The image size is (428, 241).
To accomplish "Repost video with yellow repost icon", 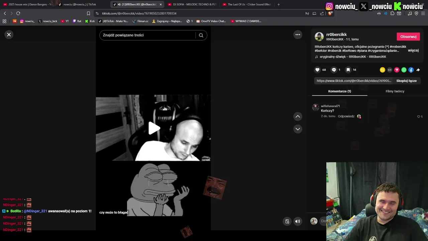I will 383,70.
